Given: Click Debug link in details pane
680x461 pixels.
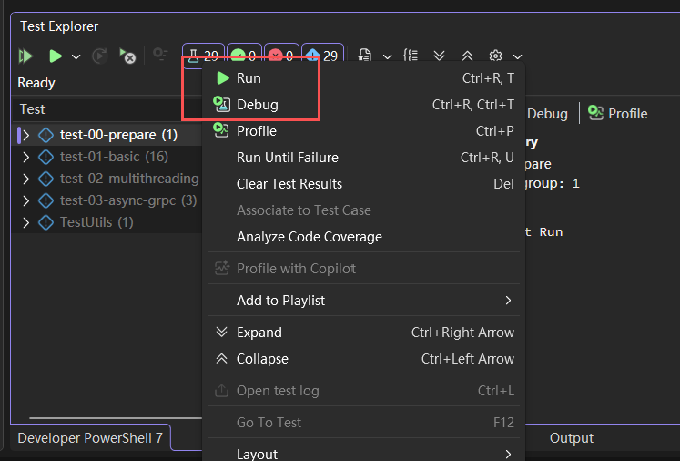Looking at the screenshot, I should click(x=547, y=114).
